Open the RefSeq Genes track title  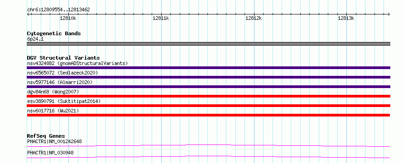46,136
